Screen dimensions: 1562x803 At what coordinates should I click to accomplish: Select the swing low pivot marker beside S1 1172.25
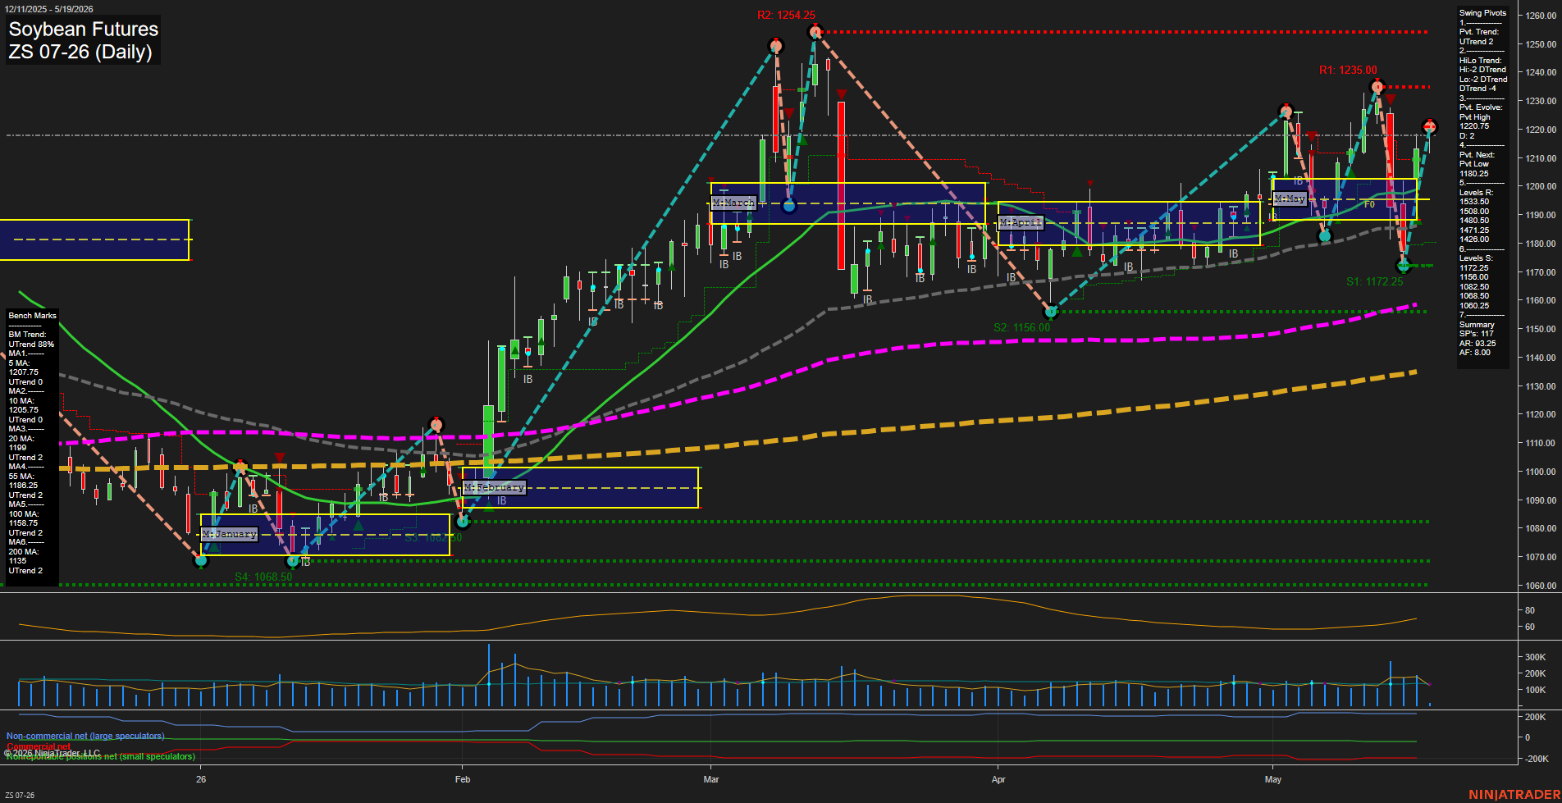[x=1404, y=266]
